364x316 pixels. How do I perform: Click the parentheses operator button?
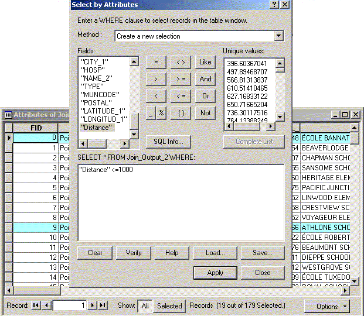181,112
